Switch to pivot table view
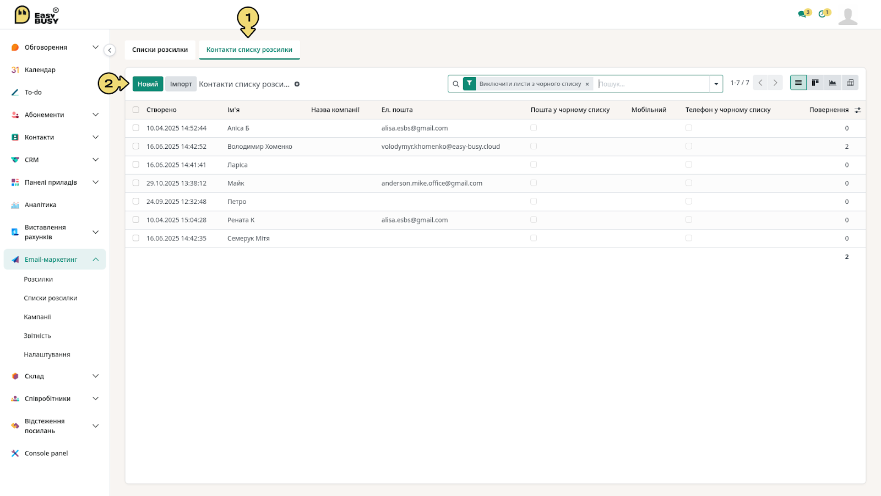The width and height of the screenshot is (881, 496). 850,83
